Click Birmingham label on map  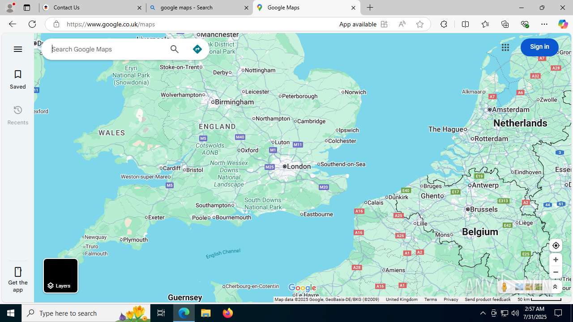click(x=234, y=102)
